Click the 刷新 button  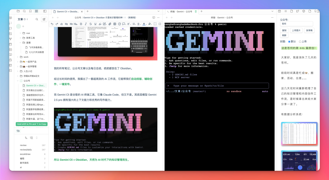[284, 35]
